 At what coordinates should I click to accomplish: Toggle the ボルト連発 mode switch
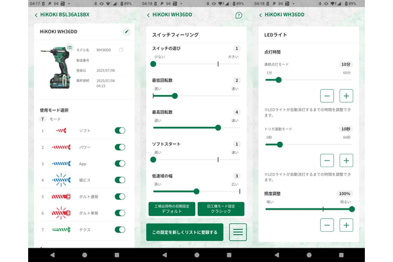pyautogui.click(x=120, y=196)
